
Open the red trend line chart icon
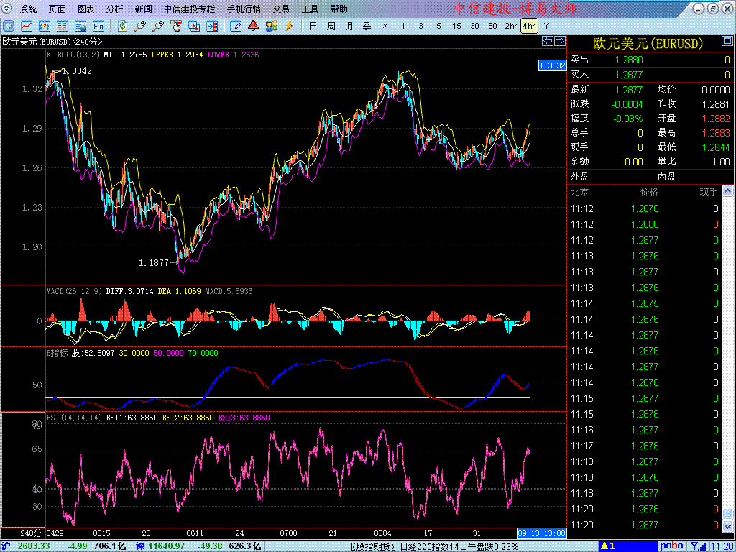pyautogui.click(x=27, y=26)
